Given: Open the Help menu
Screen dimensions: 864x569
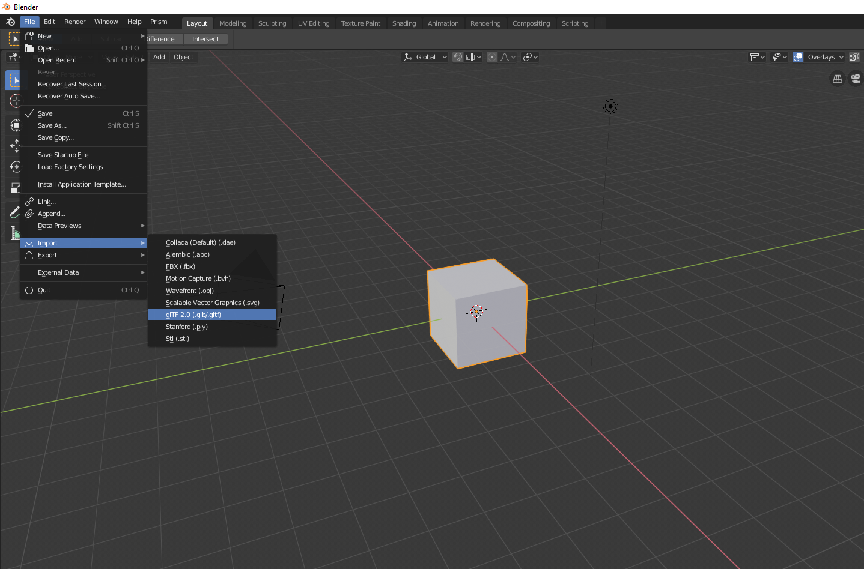Looking at the screenshot, I should (x=134, y=22).
